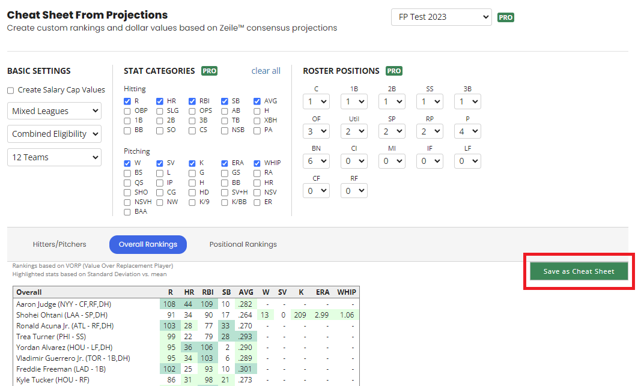Uncheck the SB hitting category
641x386 pixels.
click(x=225, y=101)
